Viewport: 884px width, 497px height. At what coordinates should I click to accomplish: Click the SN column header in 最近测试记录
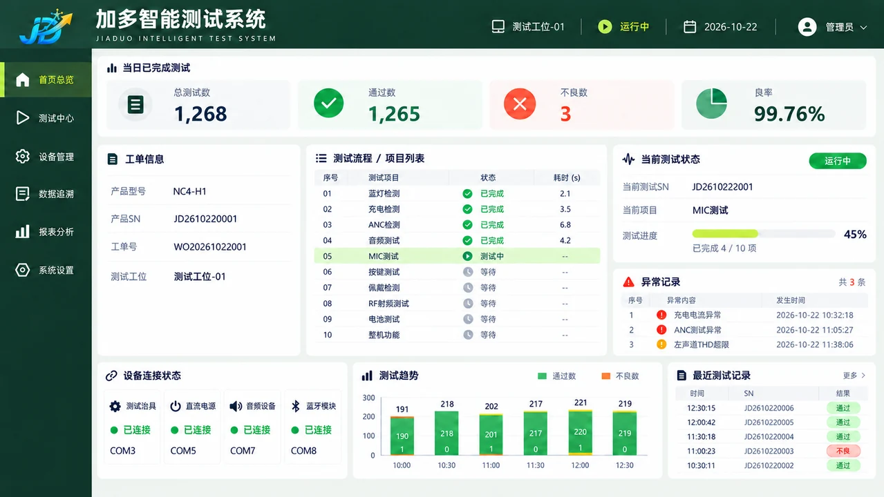point(749,393)
